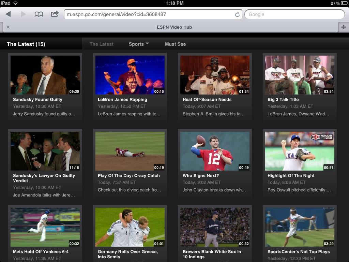This screenshot has height=262, width=349.
Task: Click the Big 3 Talk Title heading
Action: coord(283,100)
